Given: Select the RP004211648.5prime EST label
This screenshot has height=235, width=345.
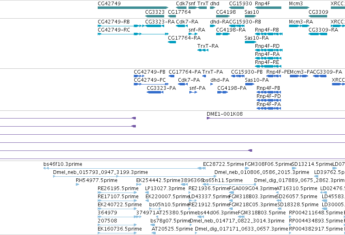Looking at the screenshot, I should [x=316, y=213].
